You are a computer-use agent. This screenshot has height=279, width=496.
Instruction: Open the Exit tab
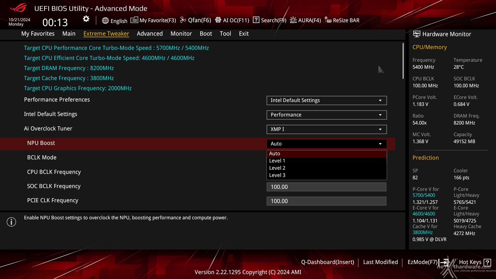244,34
